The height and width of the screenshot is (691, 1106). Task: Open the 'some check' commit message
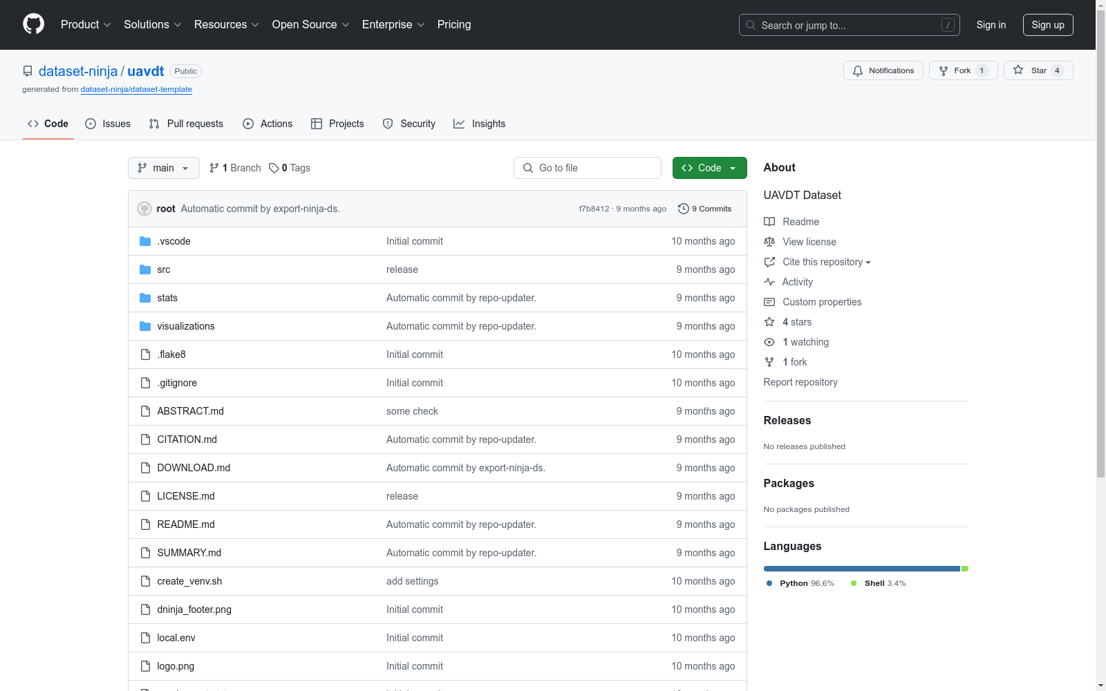point(412,411)
